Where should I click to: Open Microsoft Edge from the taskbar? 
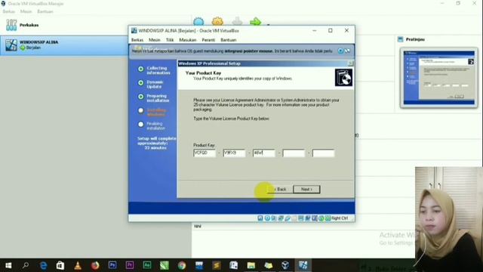43,265
